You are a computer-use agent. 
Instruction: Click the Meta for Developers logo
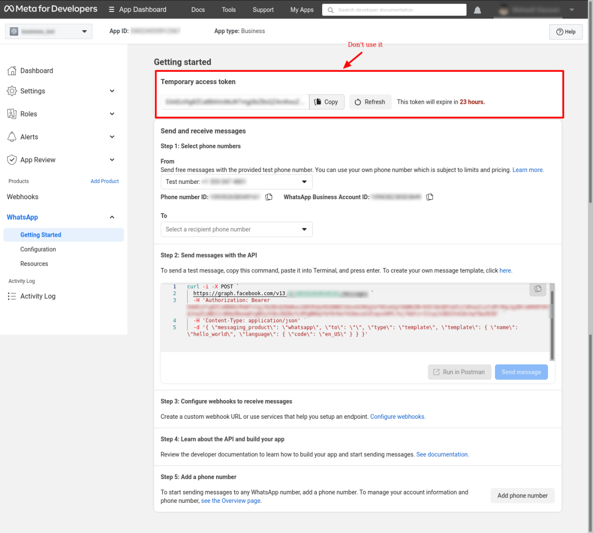(51, 9)
